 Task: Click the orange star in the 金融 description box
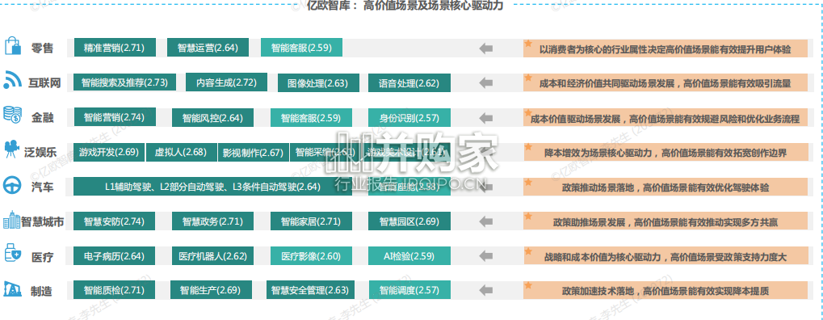click(x=528, y=113)
